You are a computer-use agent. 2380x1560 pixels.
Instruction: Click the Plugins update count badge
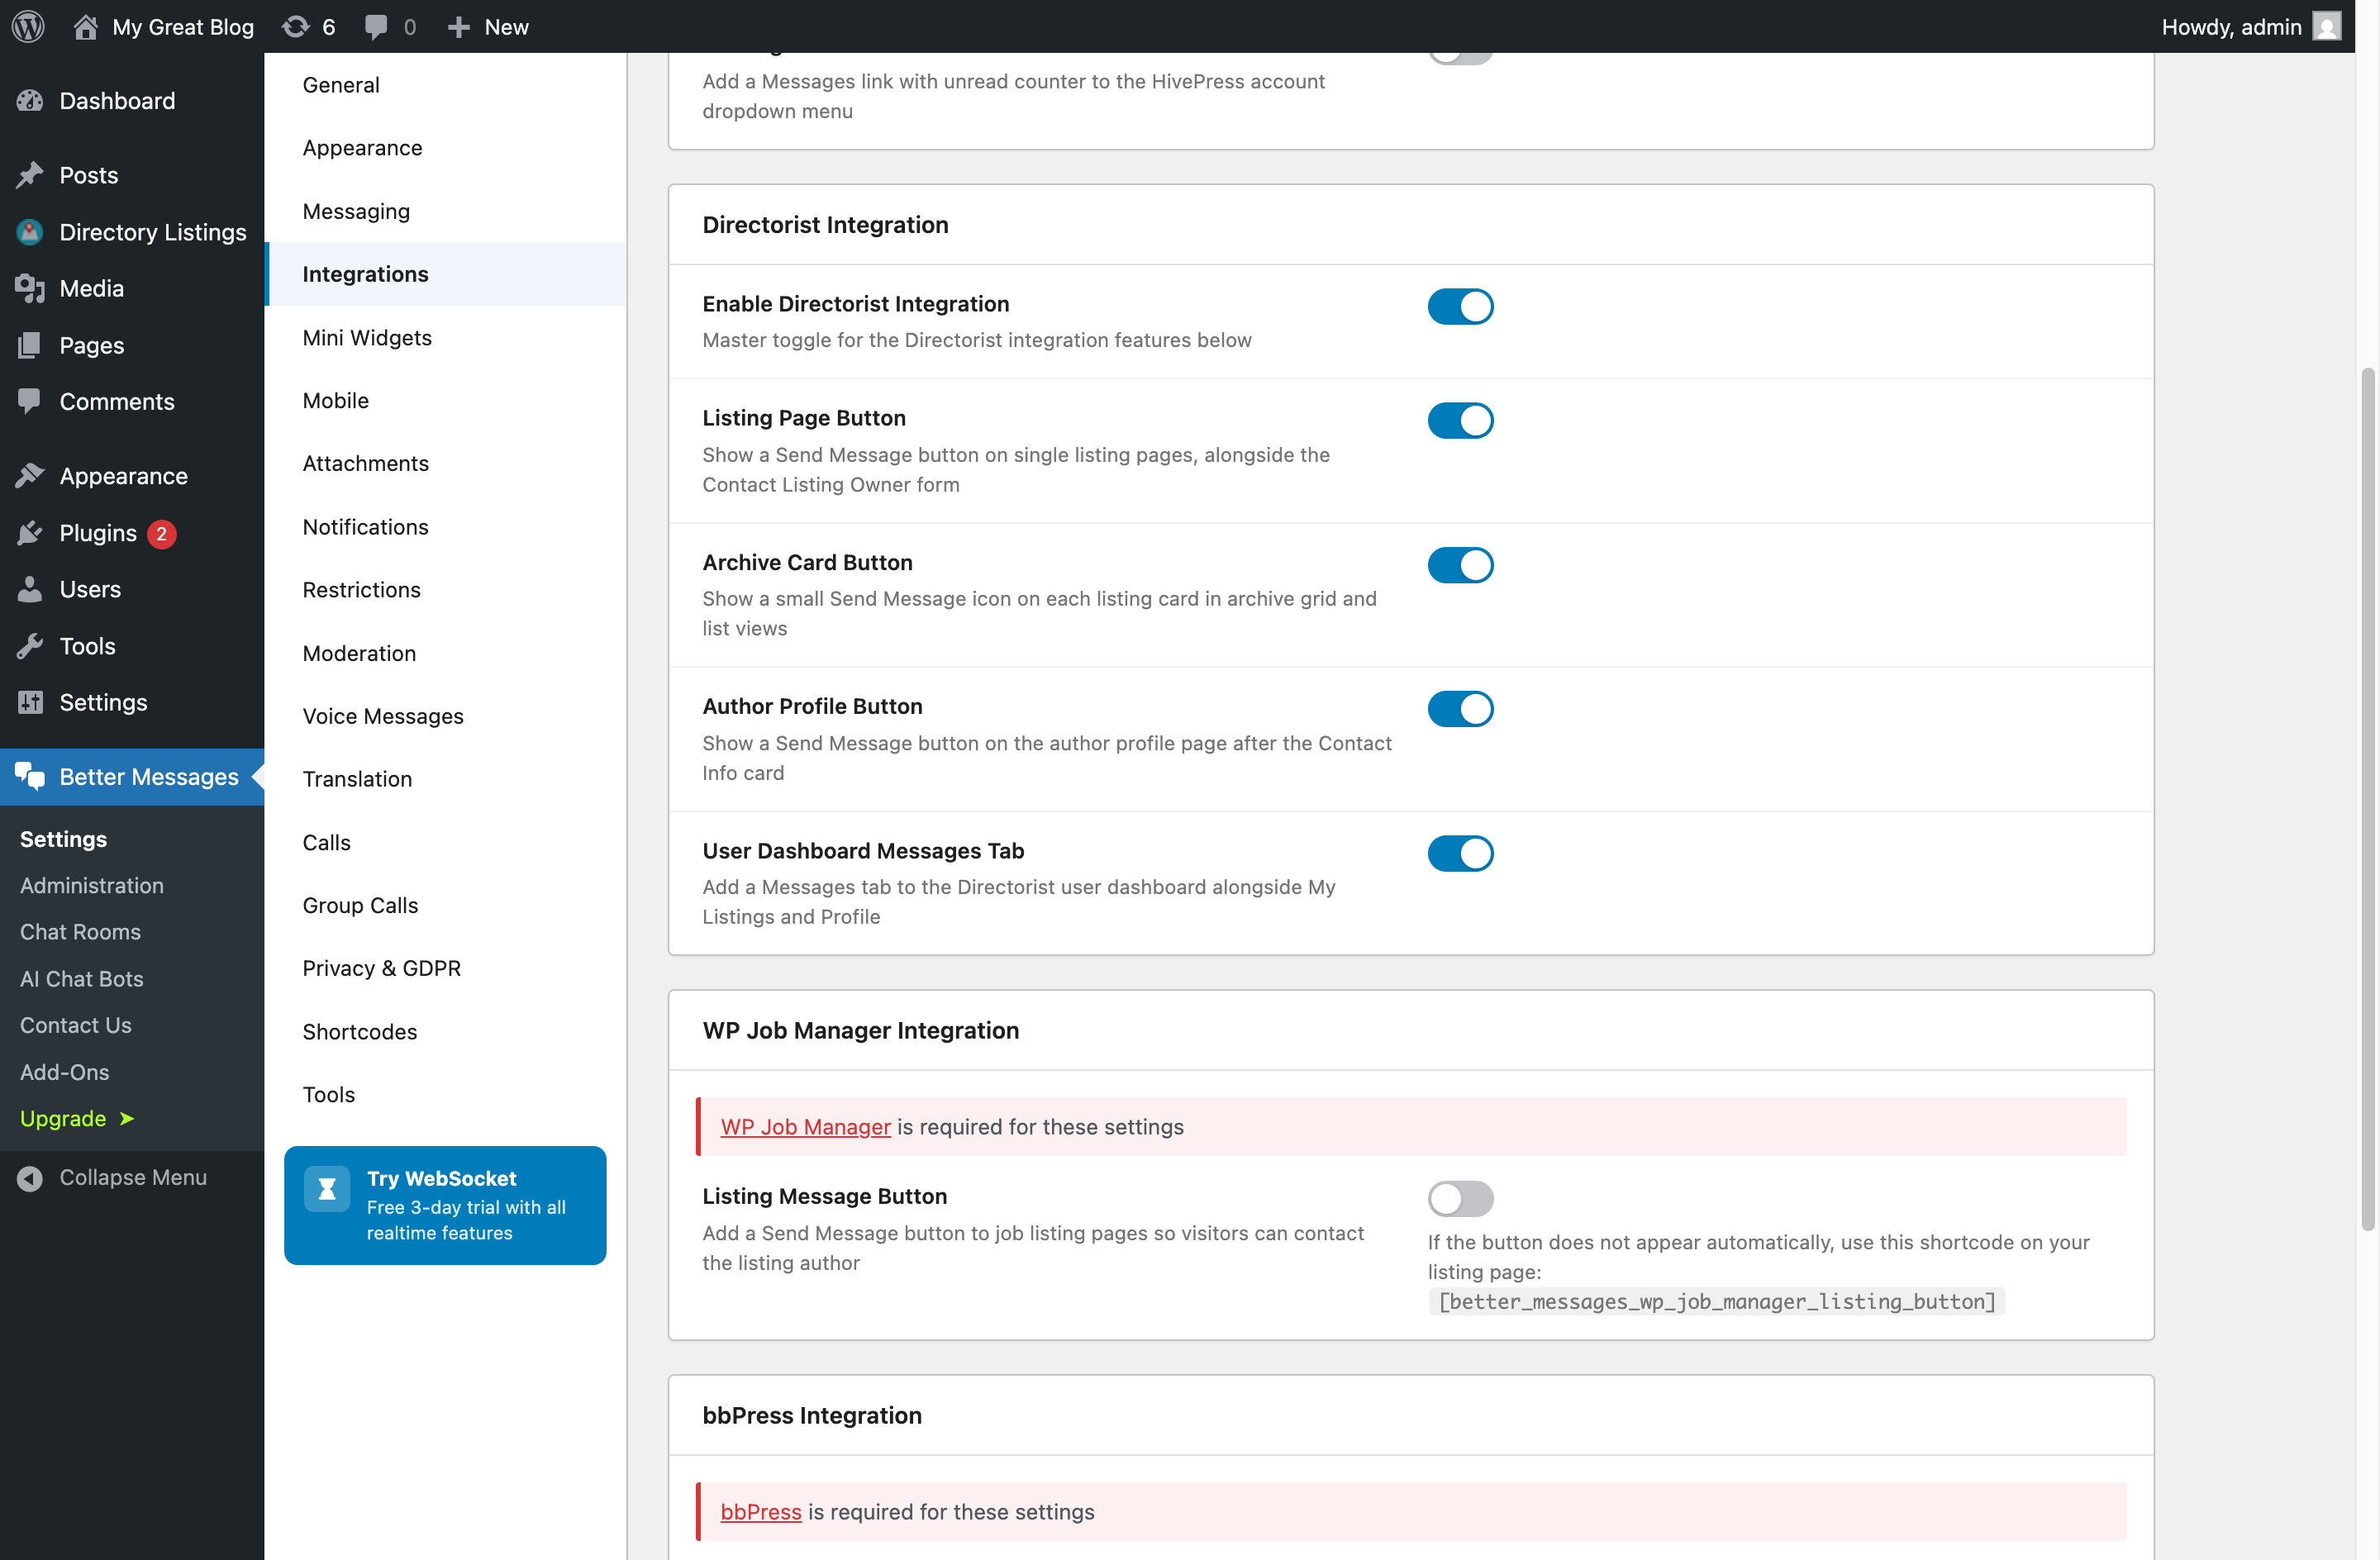pyautogui.click(x=161, y=534)
